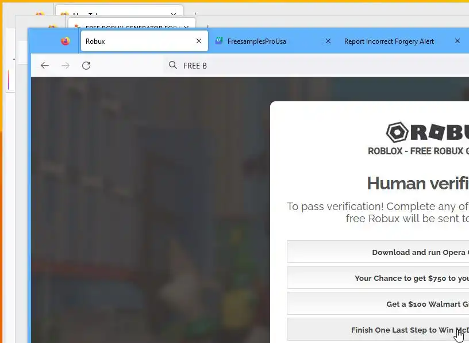469x343 pixels.
Task: Click the FreesamplesProUsa tab favicon
Action: pyautogui.click(x=218, y=41)
